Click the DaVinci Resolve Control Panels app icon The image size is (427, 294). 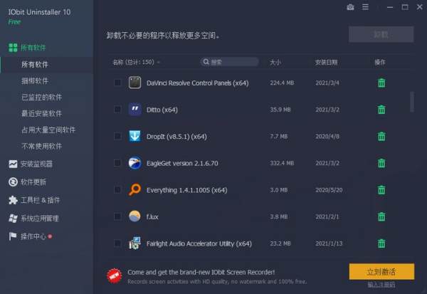(135, 83)
